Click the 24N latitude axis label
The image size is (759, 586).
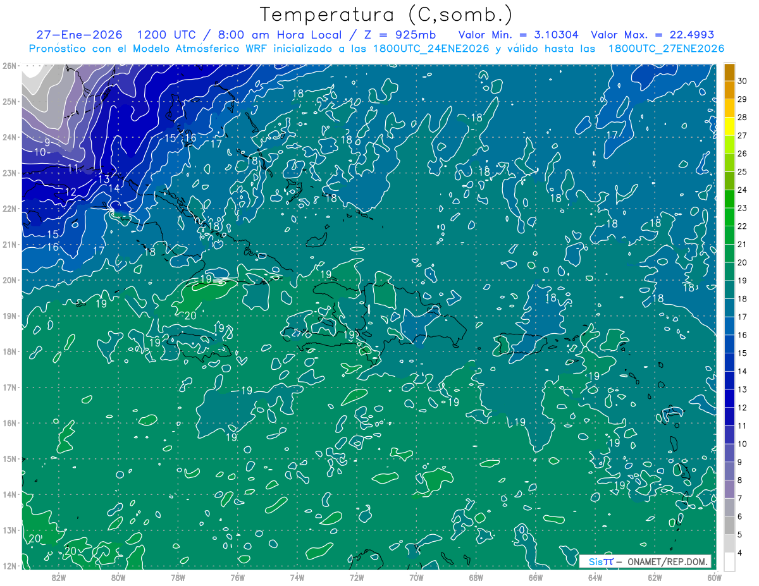[9, 137]
